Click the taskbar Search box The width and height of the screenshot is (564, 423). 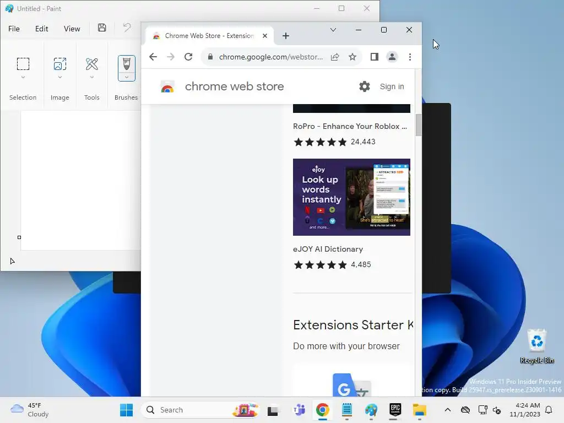click(200, 410)
